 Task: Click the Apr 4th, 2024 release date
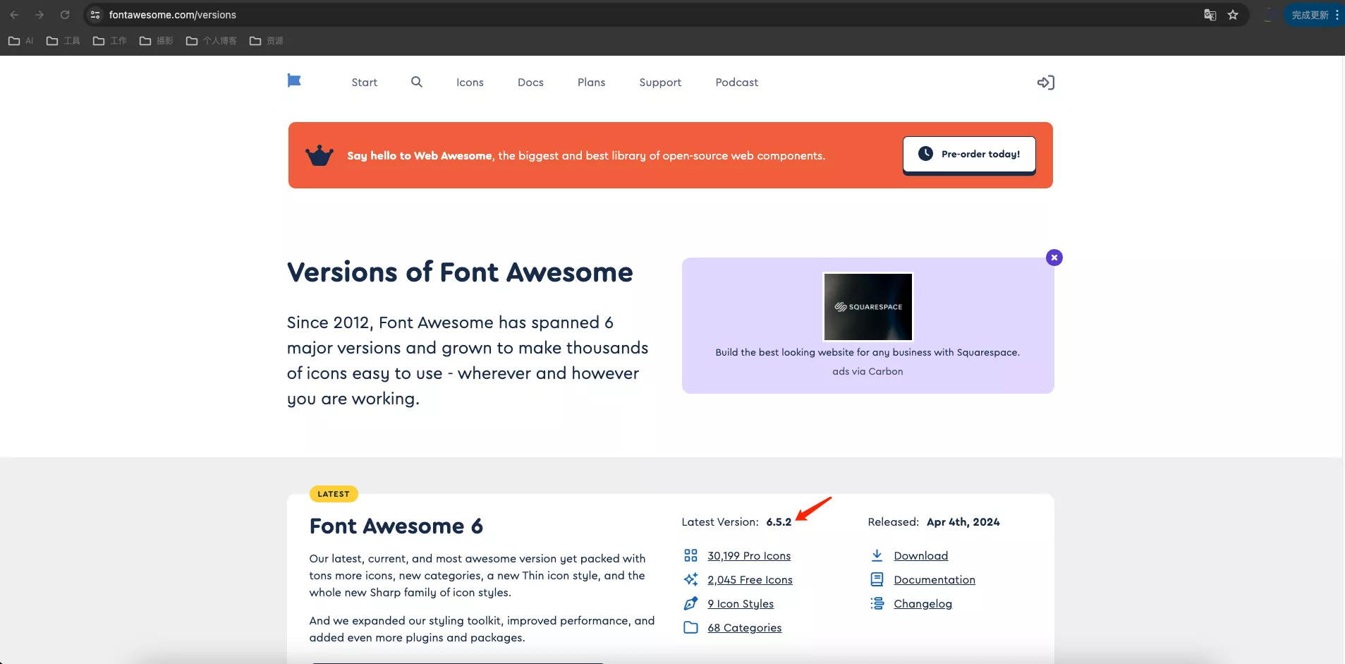click(963, 522)
